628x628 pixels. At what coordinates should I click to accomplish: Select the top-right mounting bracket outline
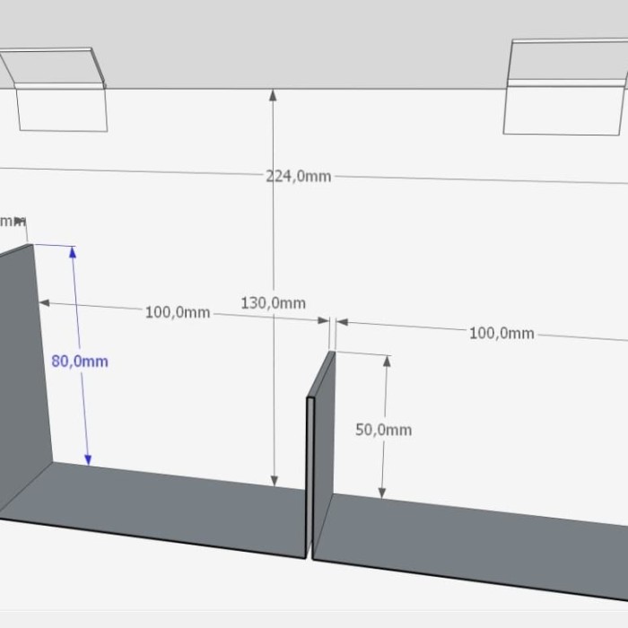(564, 87)
